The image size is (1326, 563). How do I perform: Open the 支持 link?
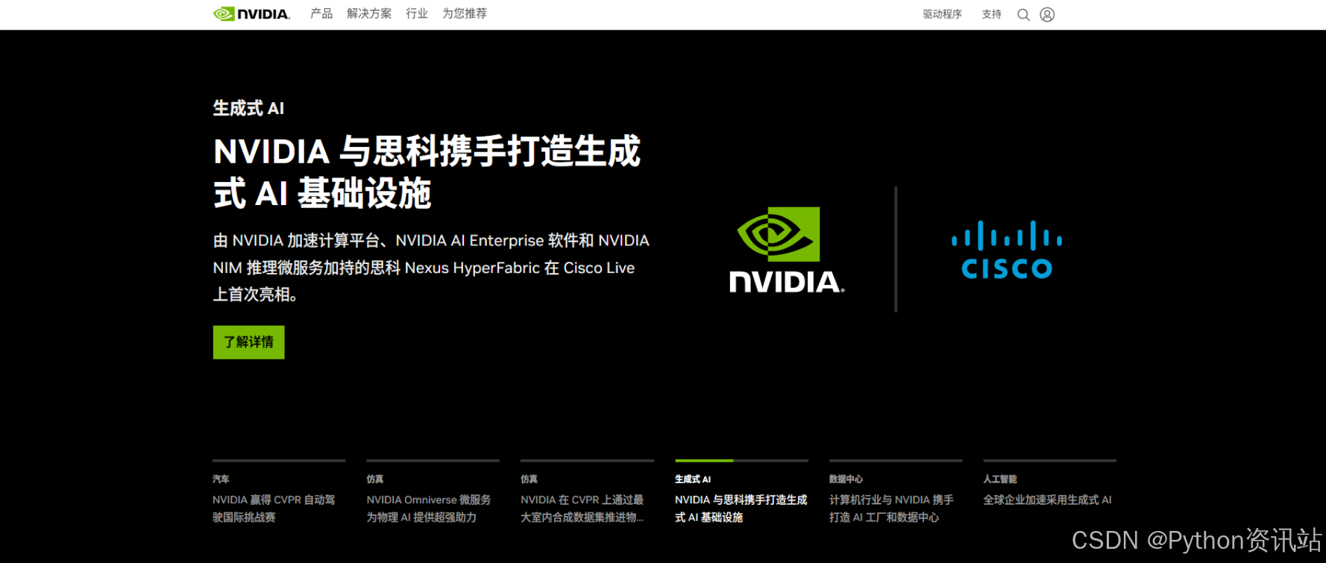[x=992, y=14]
